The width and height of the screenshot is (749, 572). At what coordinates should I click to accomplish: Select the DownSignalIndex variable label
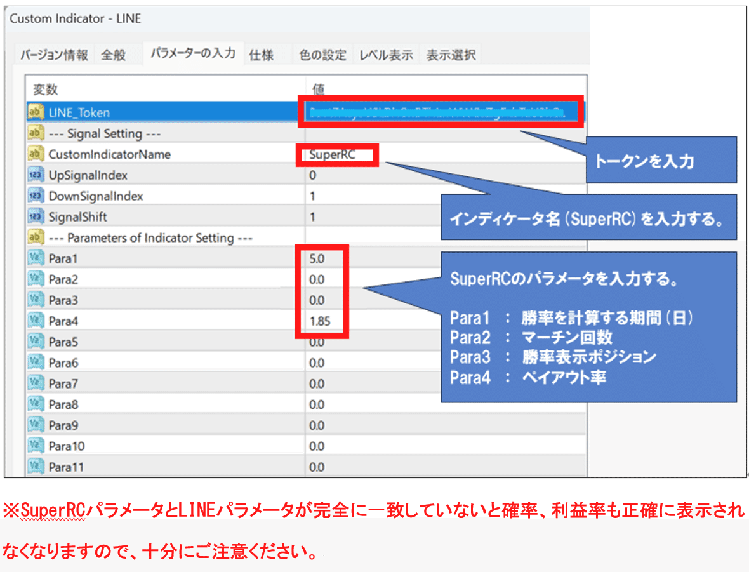pyautogui.click(x=96, y=196)
